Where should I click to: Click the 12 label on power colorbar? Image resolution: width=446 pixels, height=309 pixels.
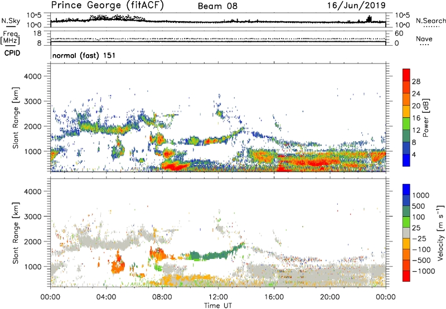(x=416, y=130)
